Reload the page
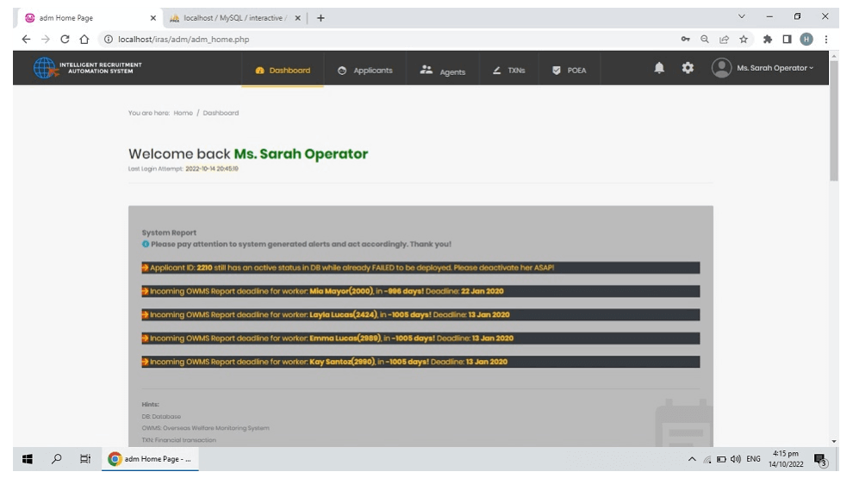853x478 pixels. point(65,39)
